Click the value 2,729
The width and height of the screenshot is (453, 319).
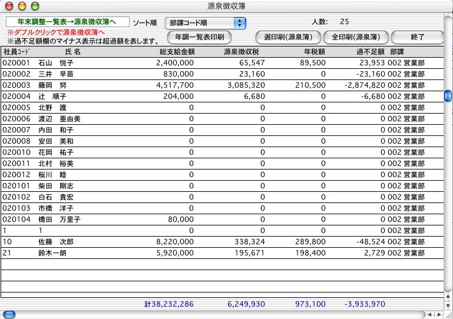(375, 253)
